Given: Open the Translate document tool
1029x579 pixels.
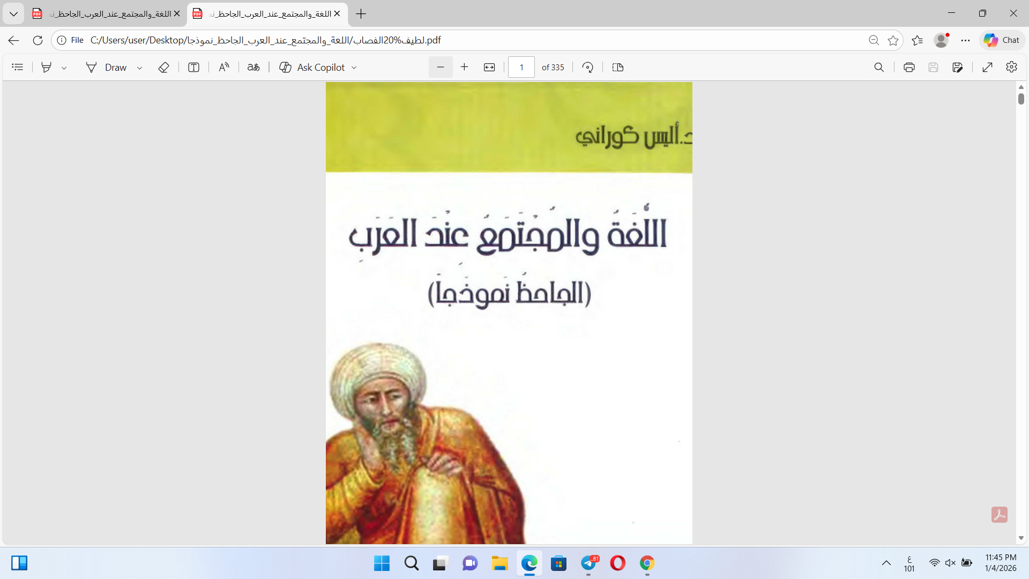Looking at the screenshot, I should point(253,67).
